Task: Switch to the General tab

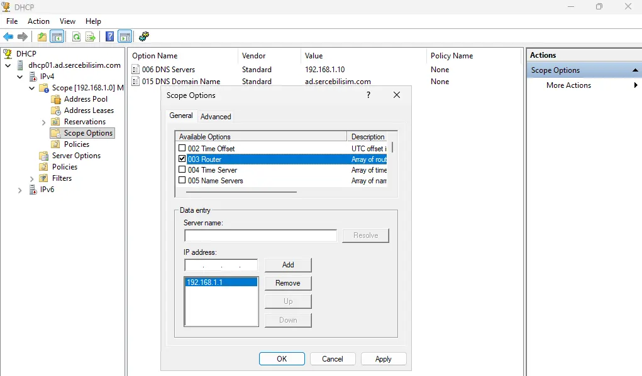Action: click(x=181, y=115)
